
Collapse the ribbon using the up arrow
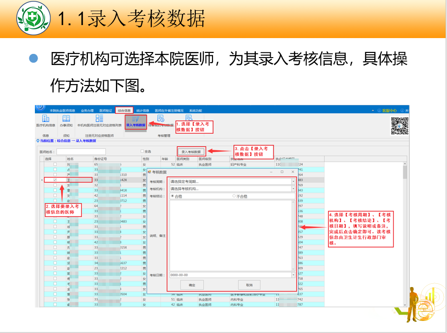pos(373,111)
